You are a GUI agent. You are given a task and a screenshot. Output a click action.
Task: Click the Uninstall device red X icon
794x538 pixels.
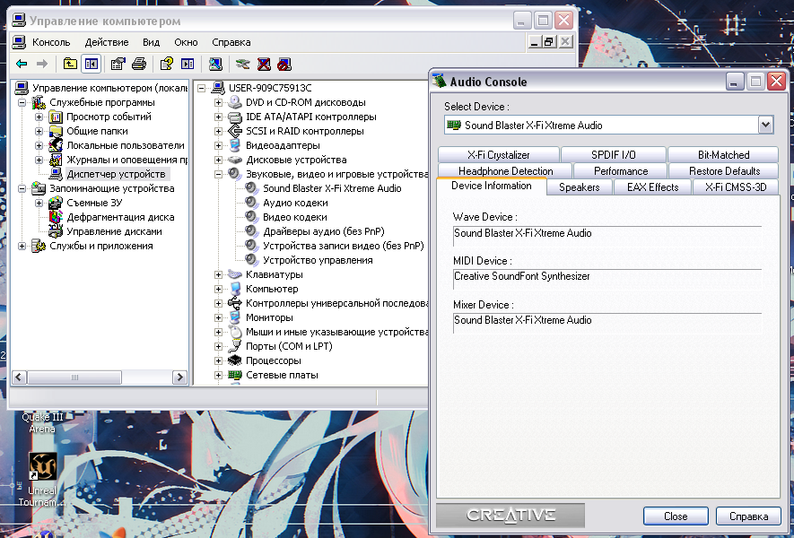coord(264,64)
